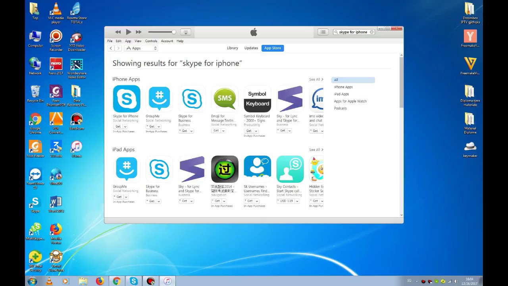The height and width of the screenshot is (286, 508).
Task: Go back in iTunes navigation
Action: point(111,48)
